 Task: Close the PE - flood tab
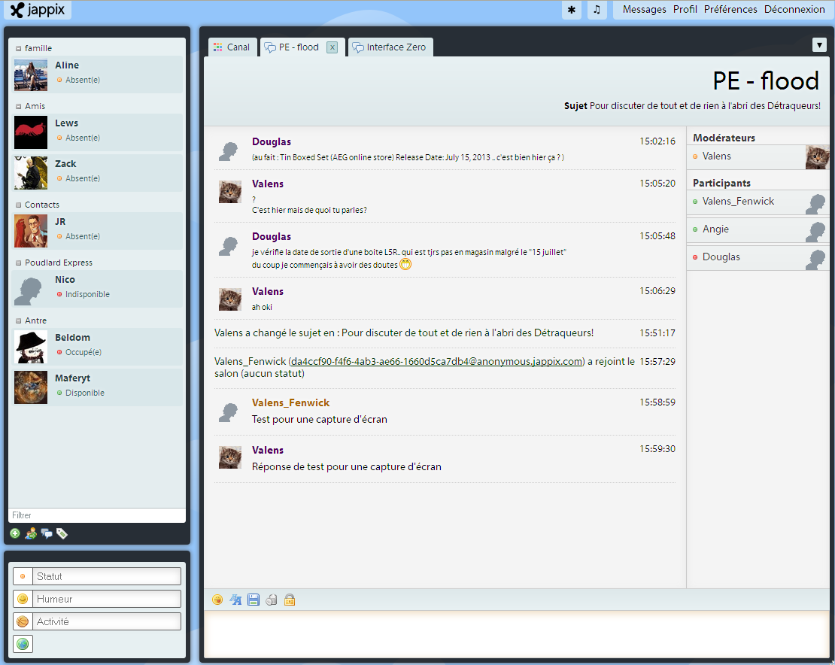click(332, 47)
